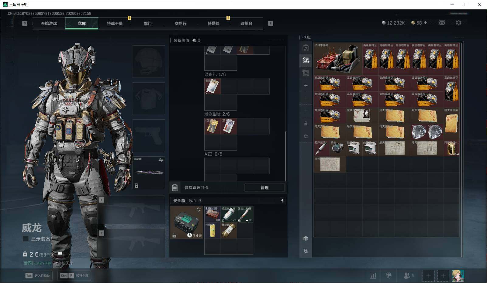Click the 管理 button for door cards

[x=264, y=188]
